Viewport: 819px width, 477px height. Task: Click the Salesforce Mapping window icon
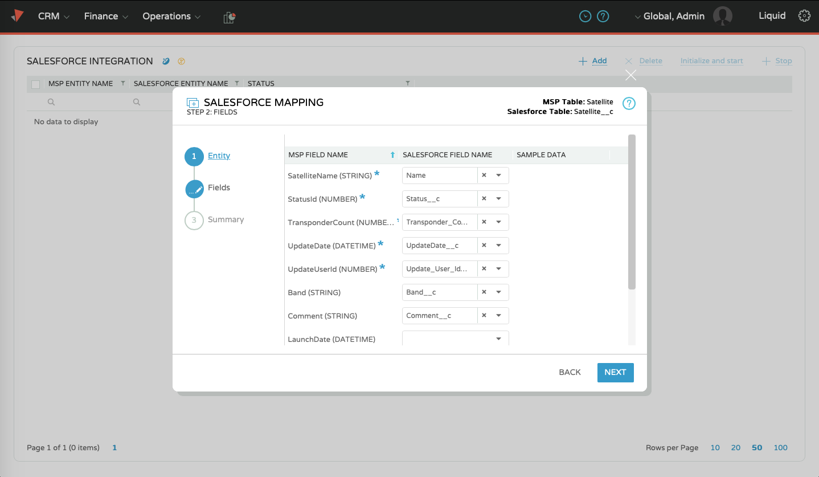pyautogui.click(x=193, y=103)
